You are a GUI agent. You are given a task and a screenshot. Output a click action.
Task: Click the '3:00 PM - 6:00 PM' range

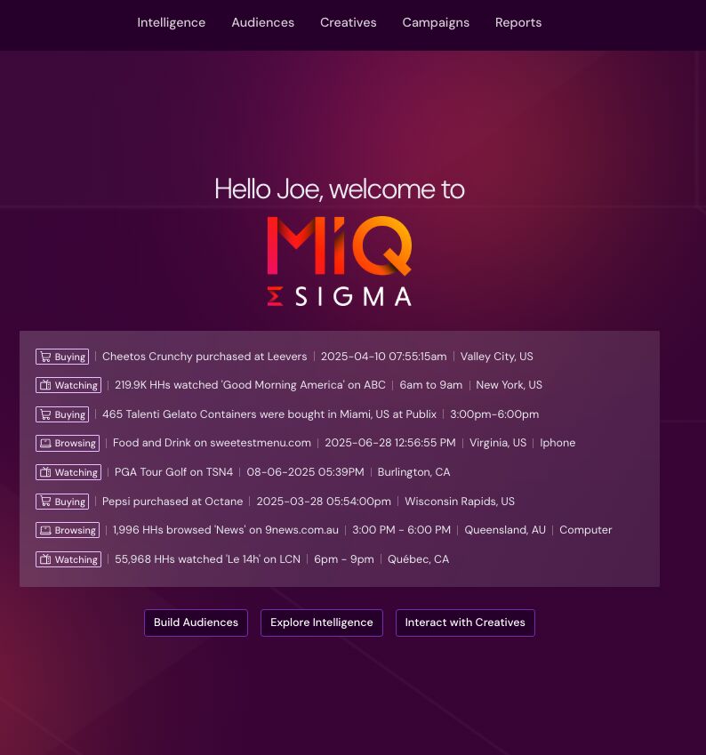click(402, 530)
